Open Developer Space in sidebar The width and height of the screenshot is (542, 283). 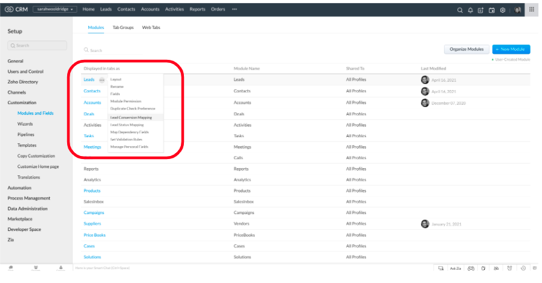coord(24,229)
